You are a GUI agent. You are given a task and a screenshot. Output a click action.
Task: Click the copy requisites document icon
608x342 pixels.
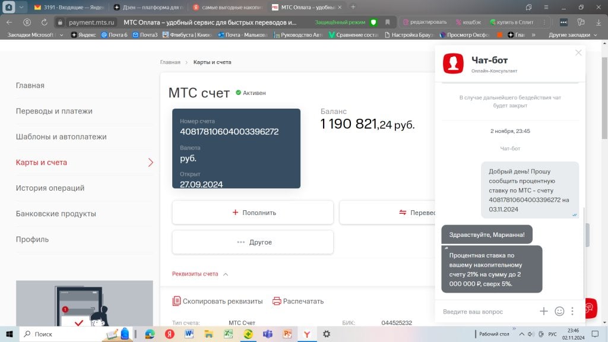pyautogui.click(x=176, y=301)
